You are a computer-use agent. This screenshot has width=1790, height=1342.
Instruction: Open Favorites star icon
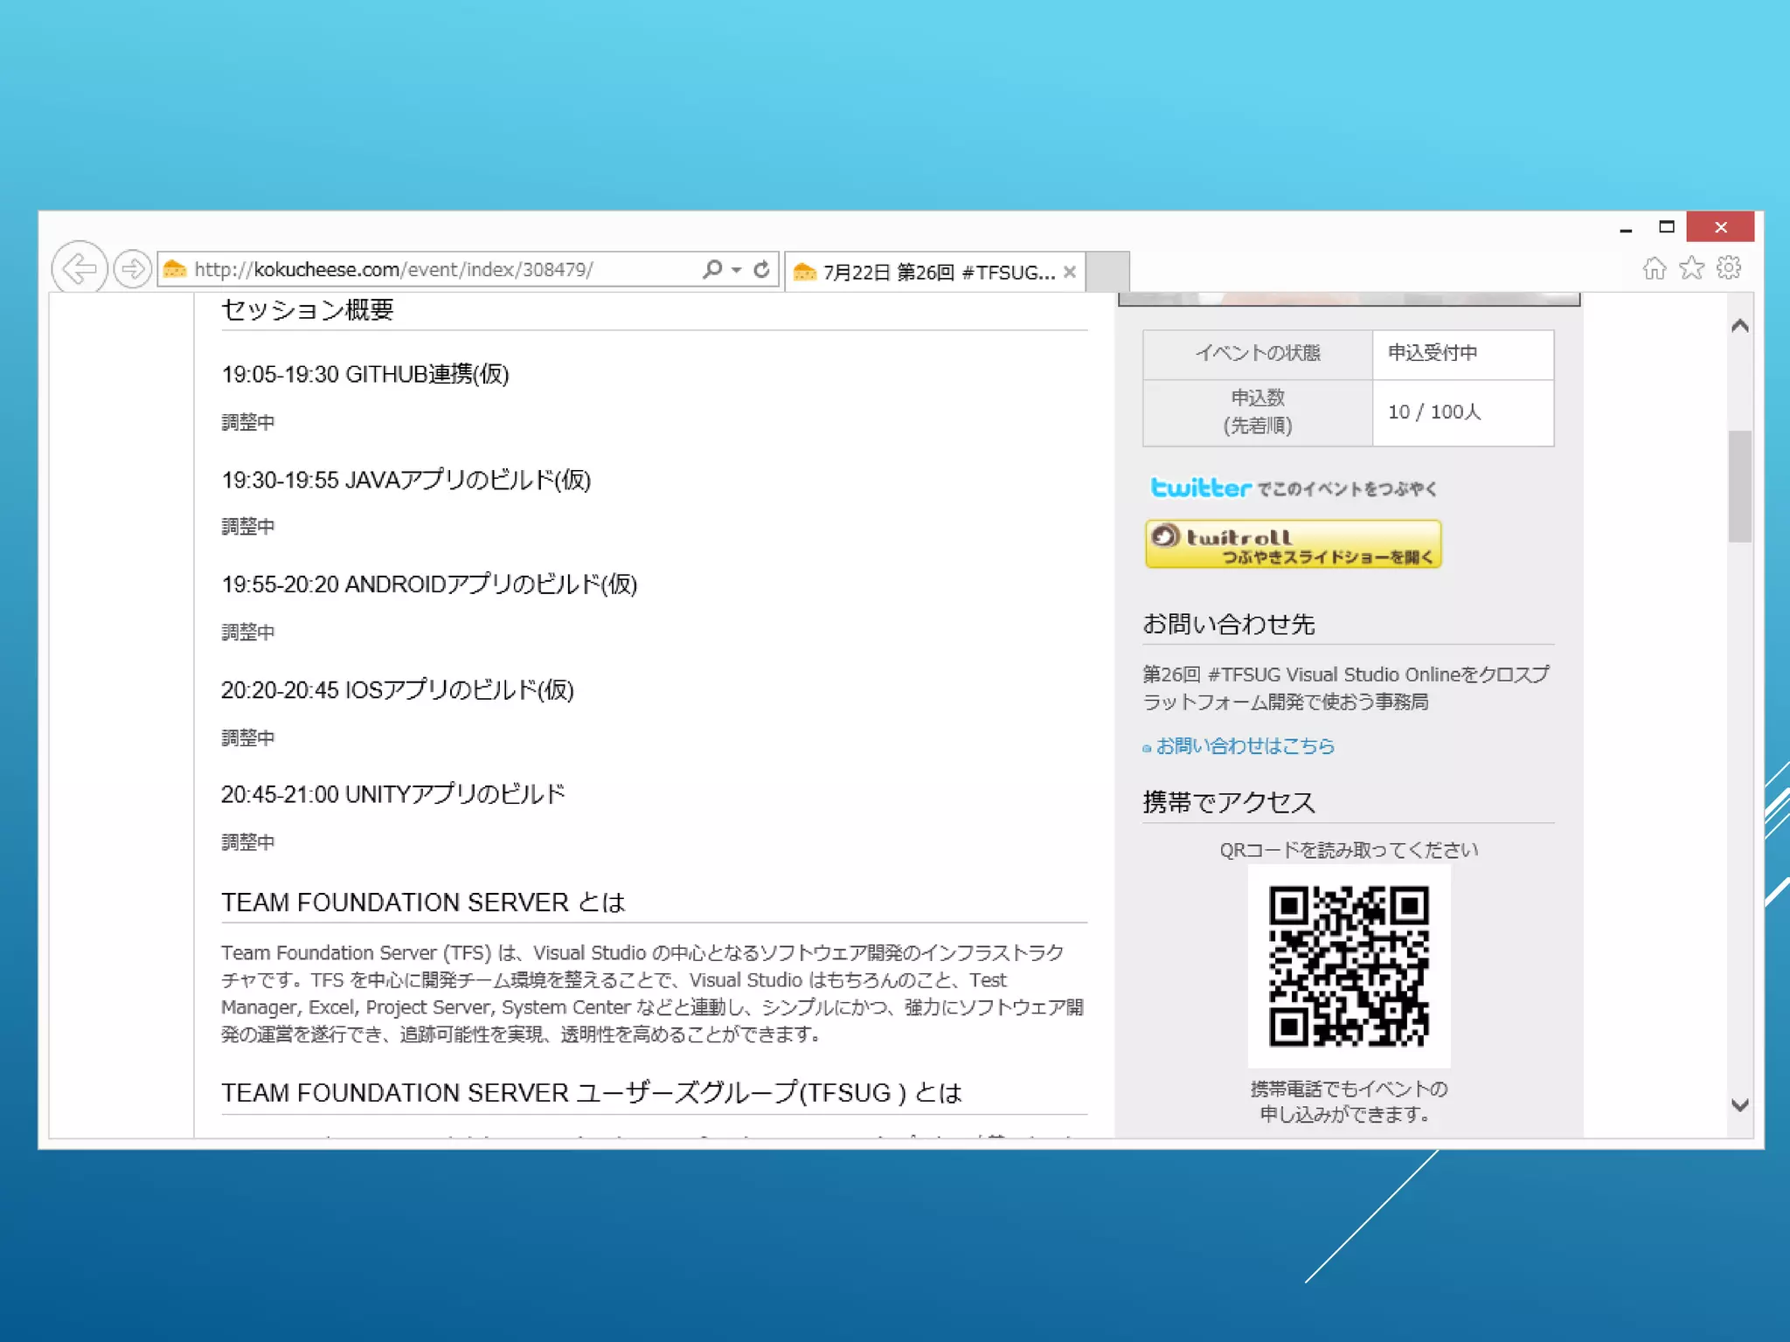click(1691, 268)
